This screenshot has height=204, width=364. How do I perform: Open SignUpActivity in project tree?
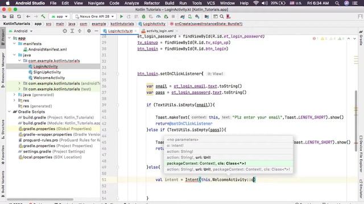pyautogui.click(x=47, y=72)
